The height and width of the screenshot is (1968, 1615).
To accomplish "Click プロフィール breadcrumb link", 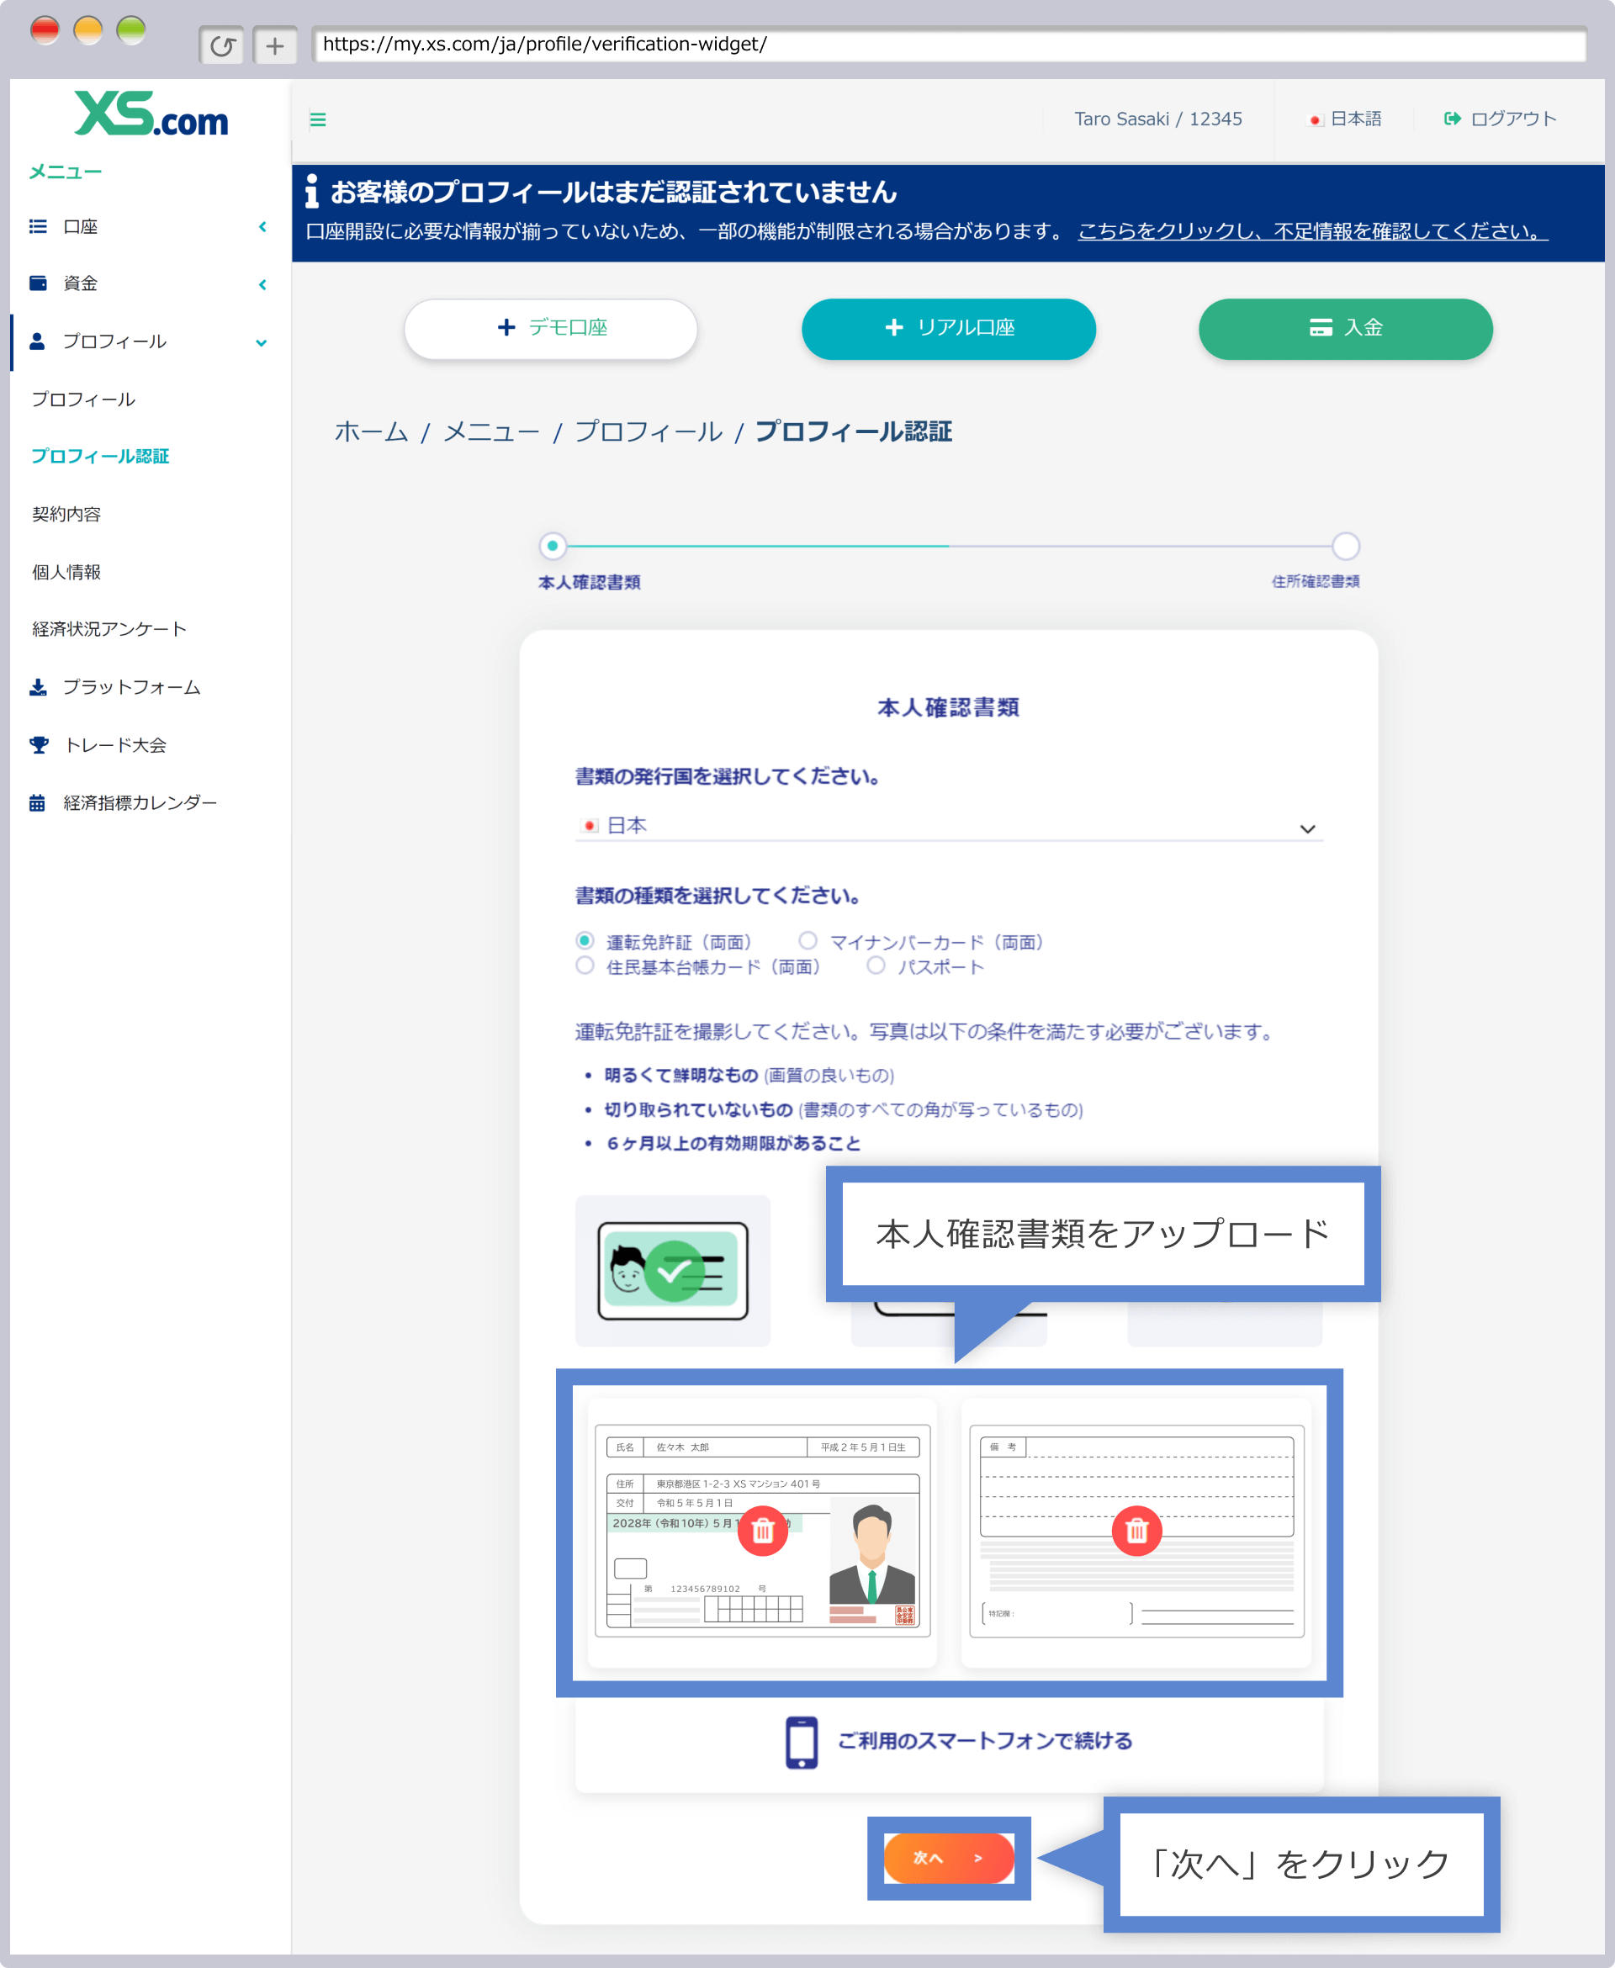I will coord(648,431).
